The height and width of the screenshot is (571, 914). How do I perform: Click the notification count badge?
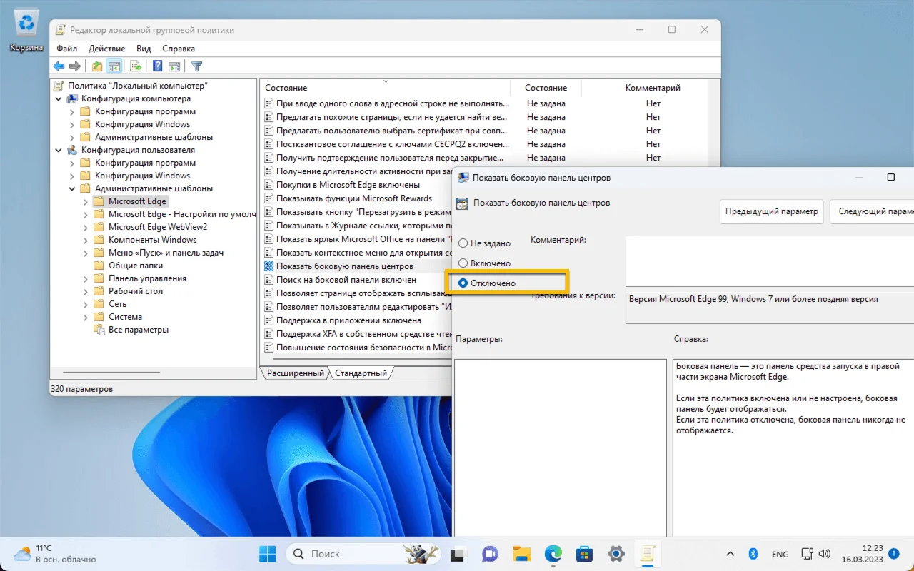893,553
